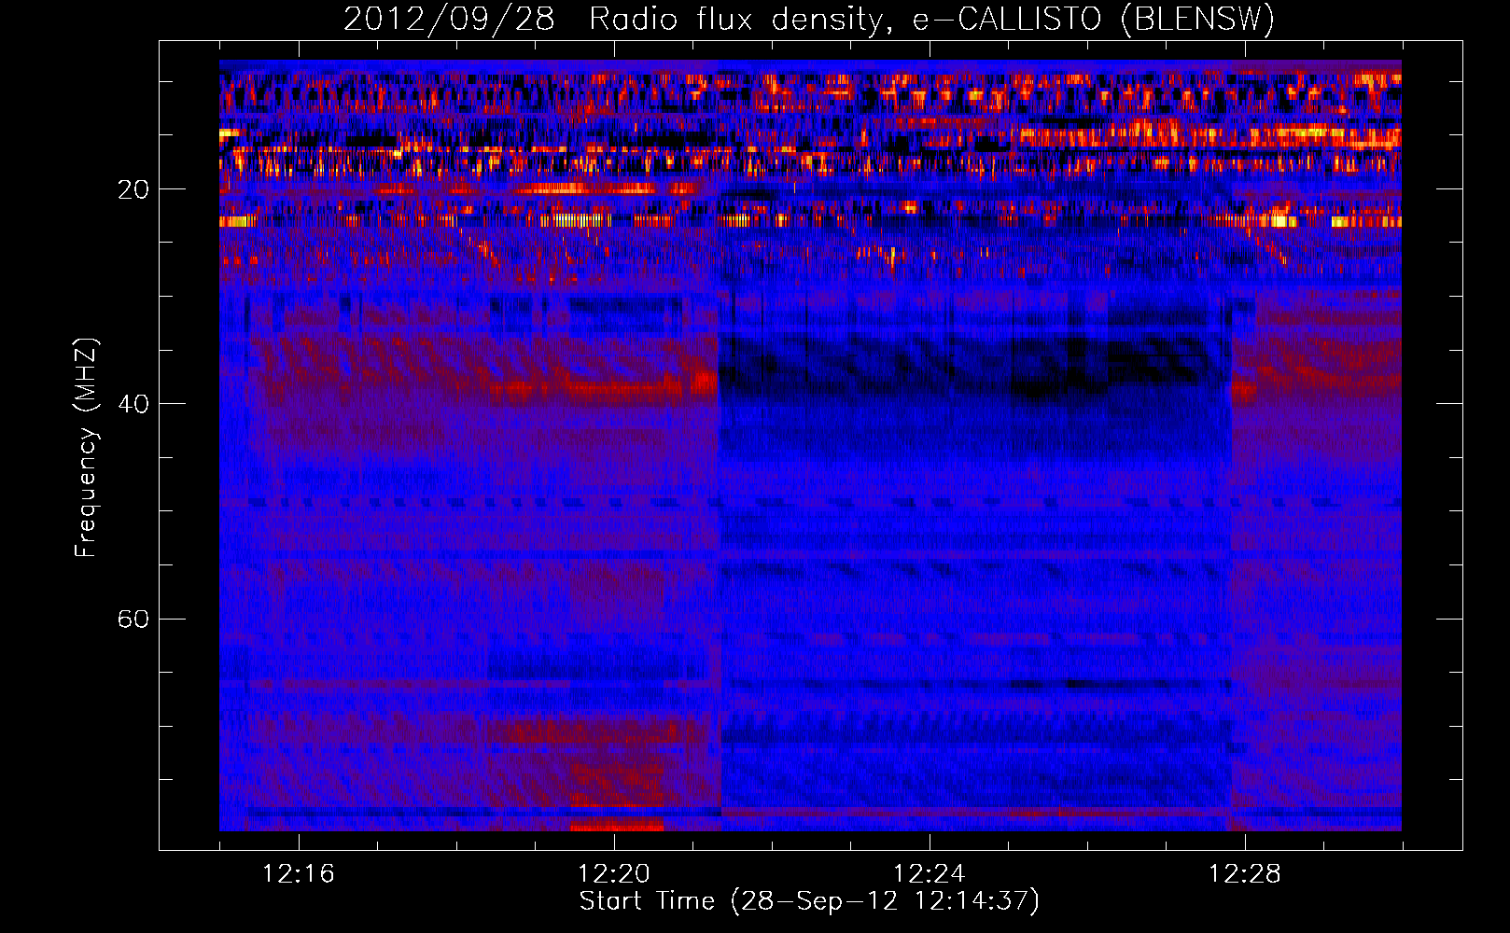This screenshot has width=1510, height=933.
Task: Click the 12:16 time tick label
Action: pos(299,873)
